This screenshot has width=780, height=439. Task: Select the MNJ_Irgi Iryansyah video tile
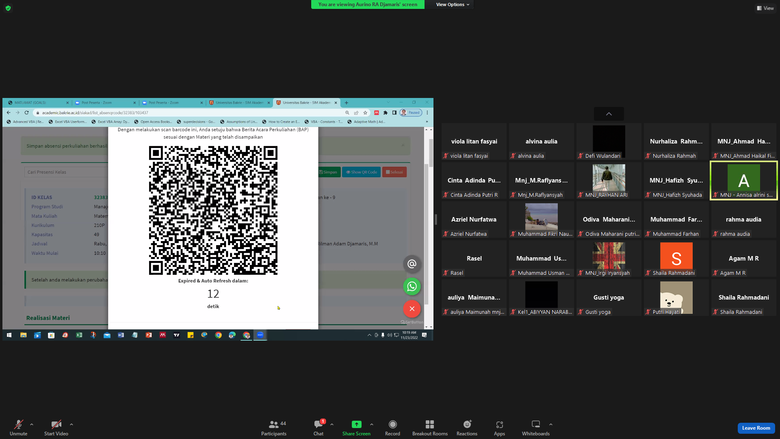click(x=609, y=259)
